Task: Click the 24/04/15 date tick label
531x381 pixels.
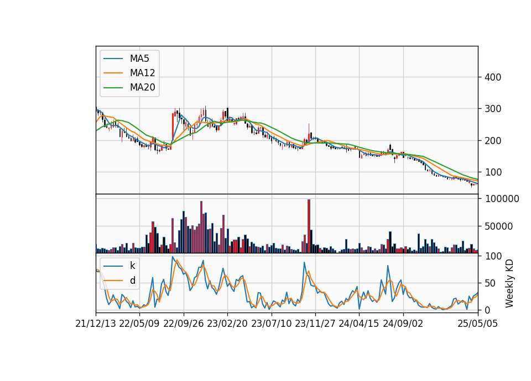Action: pyautogui.click(x=359, y=324)
